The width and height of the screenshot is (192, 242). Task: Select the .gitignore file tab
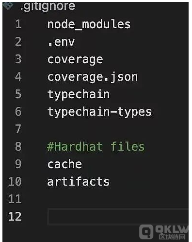pyautogui.click(x=48, y=7)
